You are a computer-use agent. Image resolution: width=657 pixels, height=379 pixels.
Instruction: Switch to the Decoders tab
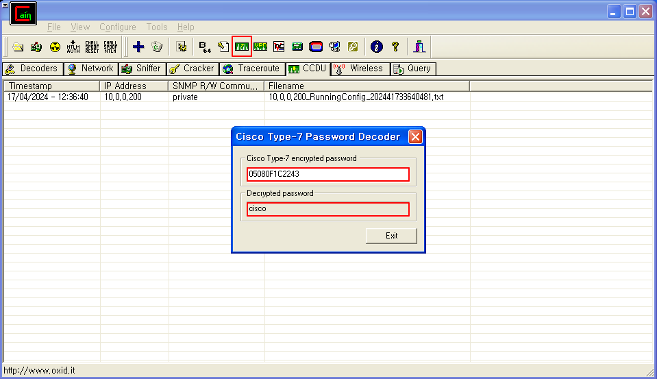click(x=33, y=69)
